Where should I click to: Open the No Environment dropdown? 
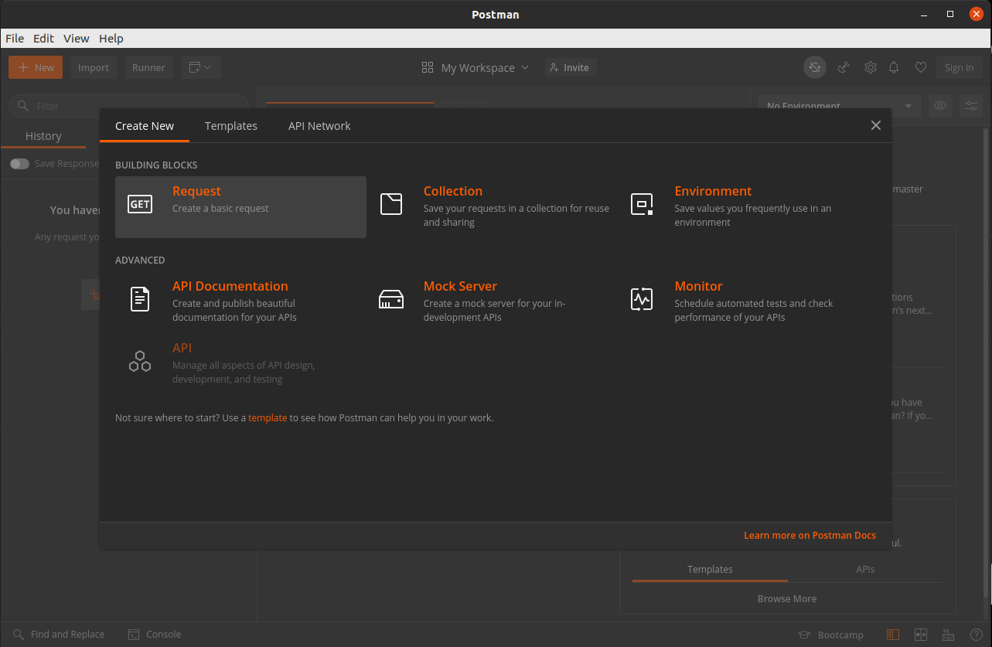(840, 106)
